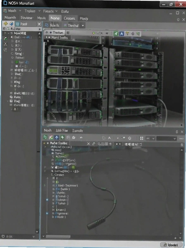Screen dimensions: 186x248
Task: Click the green arrow tool icon
Action: point(116,33)
